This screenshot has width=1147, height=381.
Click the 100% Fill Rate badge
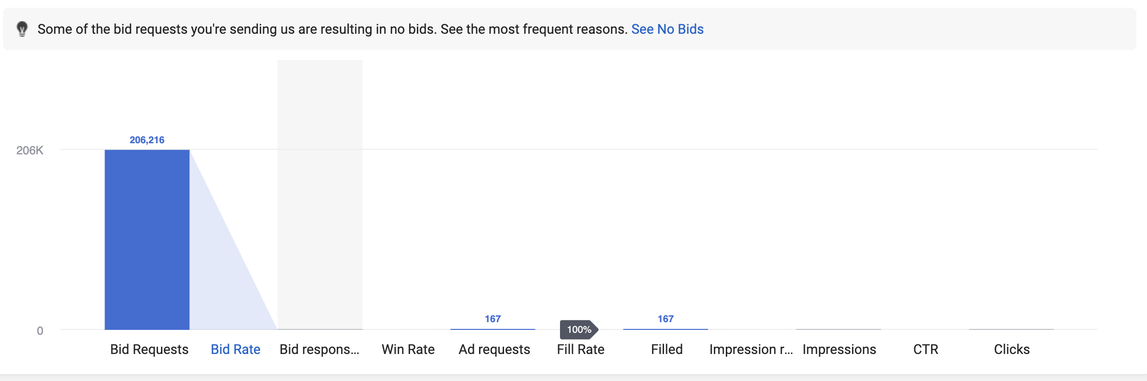(579, 329)
